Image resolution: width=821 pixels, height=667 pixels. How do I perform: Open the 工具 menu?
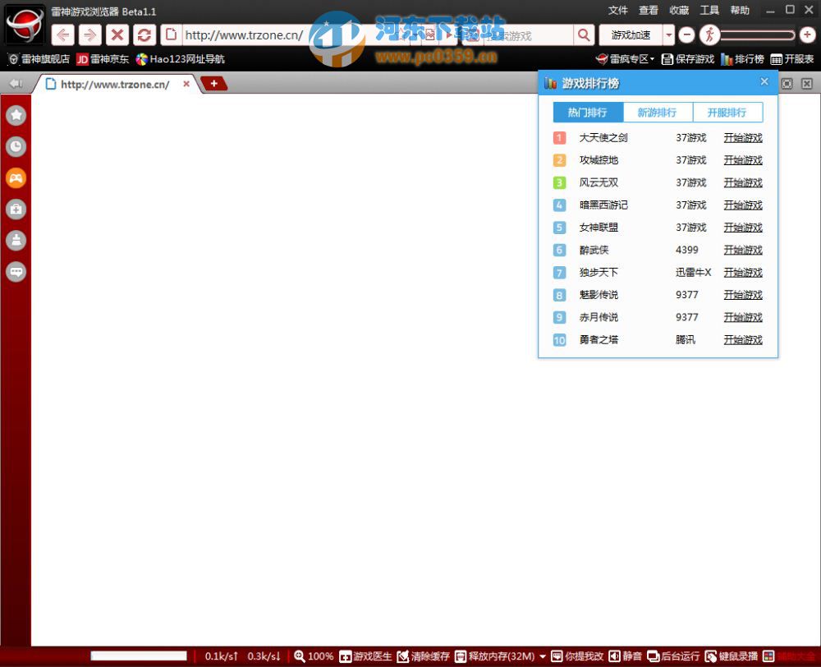pyautogui.click(x=709, y=11)
